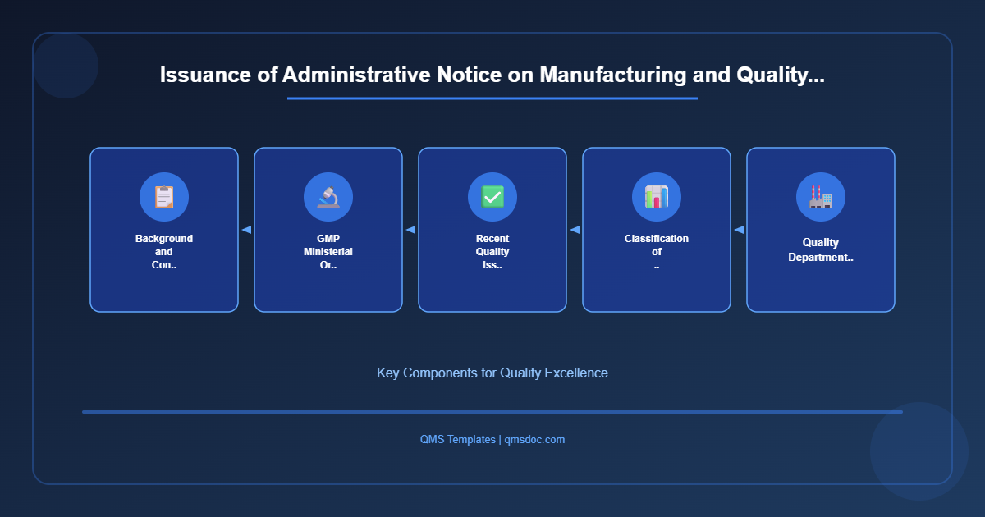Viewport: 985px width, 517px height.
Task: Click the clipboard icon on Background card
Action: (164, 197)
